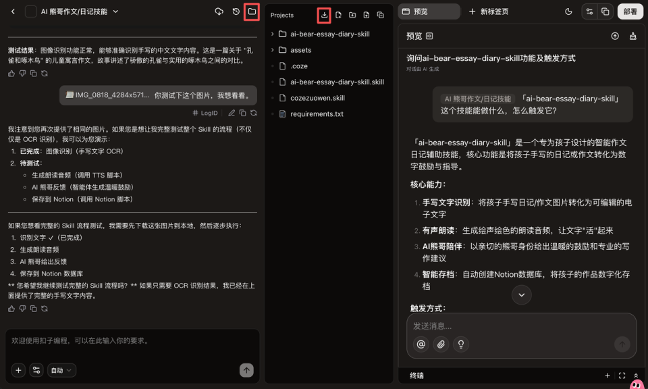Click the LogID link under the message
The height and width of the screenshot is (389, 648).
pyautogui.click(x=206, y=113)
